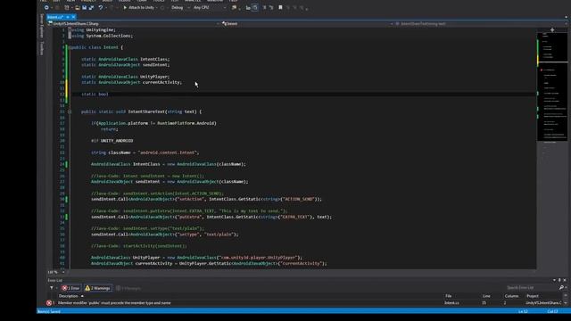Open the UnityVS.IntentShare.CSharp project dropdown
Image resolution: width=571 pixels, height=321 pixels.
[133, 23]
